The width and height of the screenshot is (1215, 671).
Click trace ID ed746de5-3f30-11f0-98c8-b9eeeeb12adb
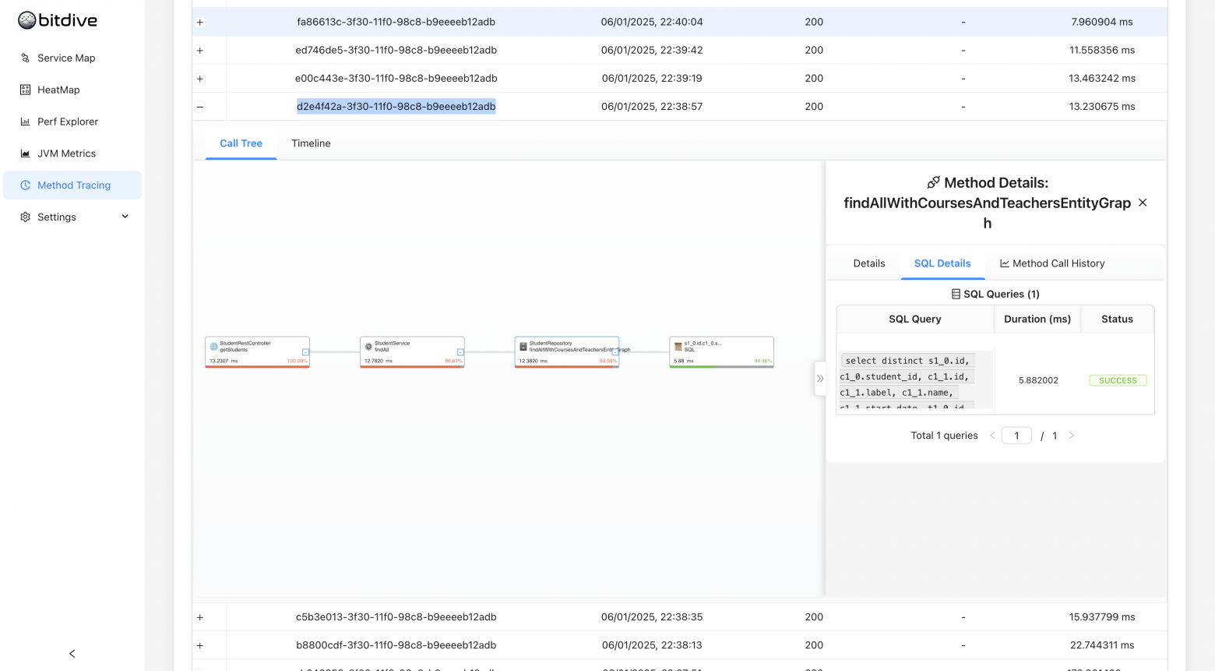[x=396, y=51]
